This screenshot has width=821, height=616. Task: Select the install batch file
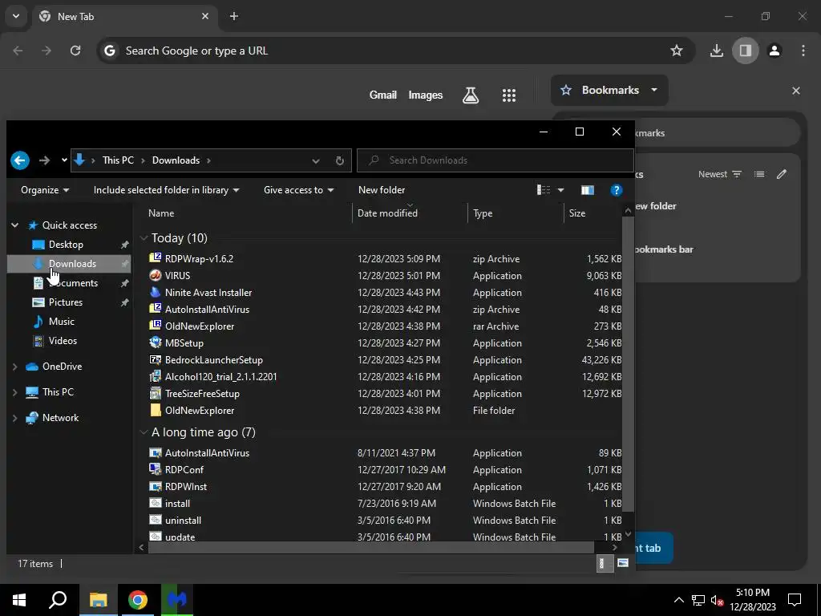coord(177,504)
